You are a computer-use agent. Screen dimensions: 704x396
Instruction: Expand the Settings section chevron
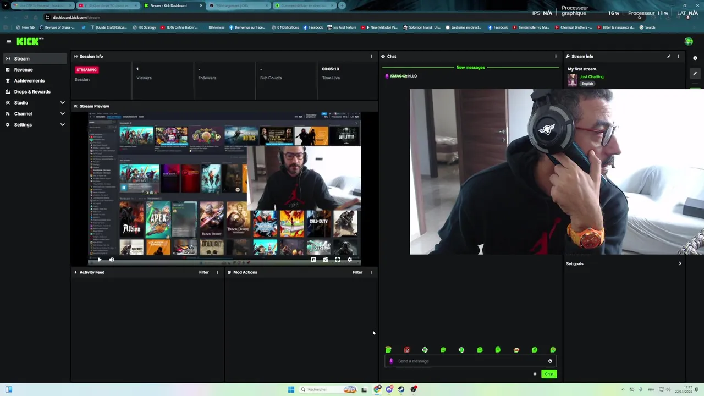pyautogui.click(x=62, y=125)
